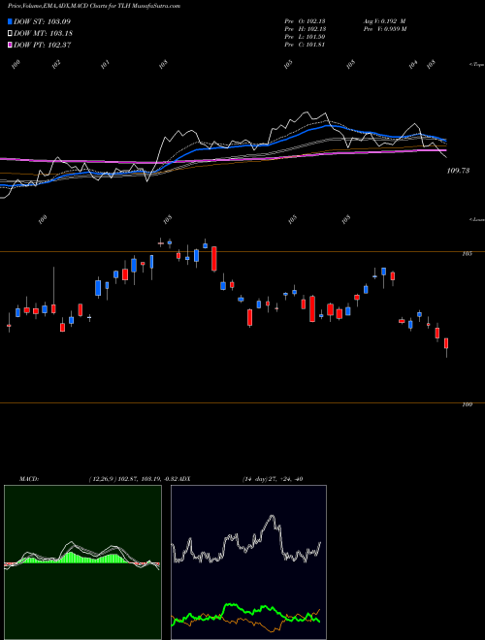Click the MACD (12,26,9) values text

135,479
